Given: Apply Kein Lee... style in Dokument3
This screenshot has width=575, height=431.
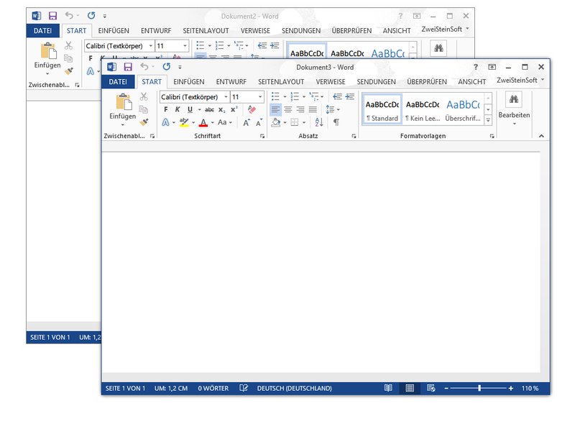Looking at the screenshot, I should click(x=423, y=110).
